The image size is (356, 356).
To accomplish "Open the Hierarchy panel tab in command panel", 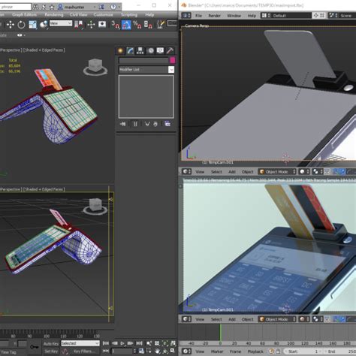I will click(x=140, y=50).
